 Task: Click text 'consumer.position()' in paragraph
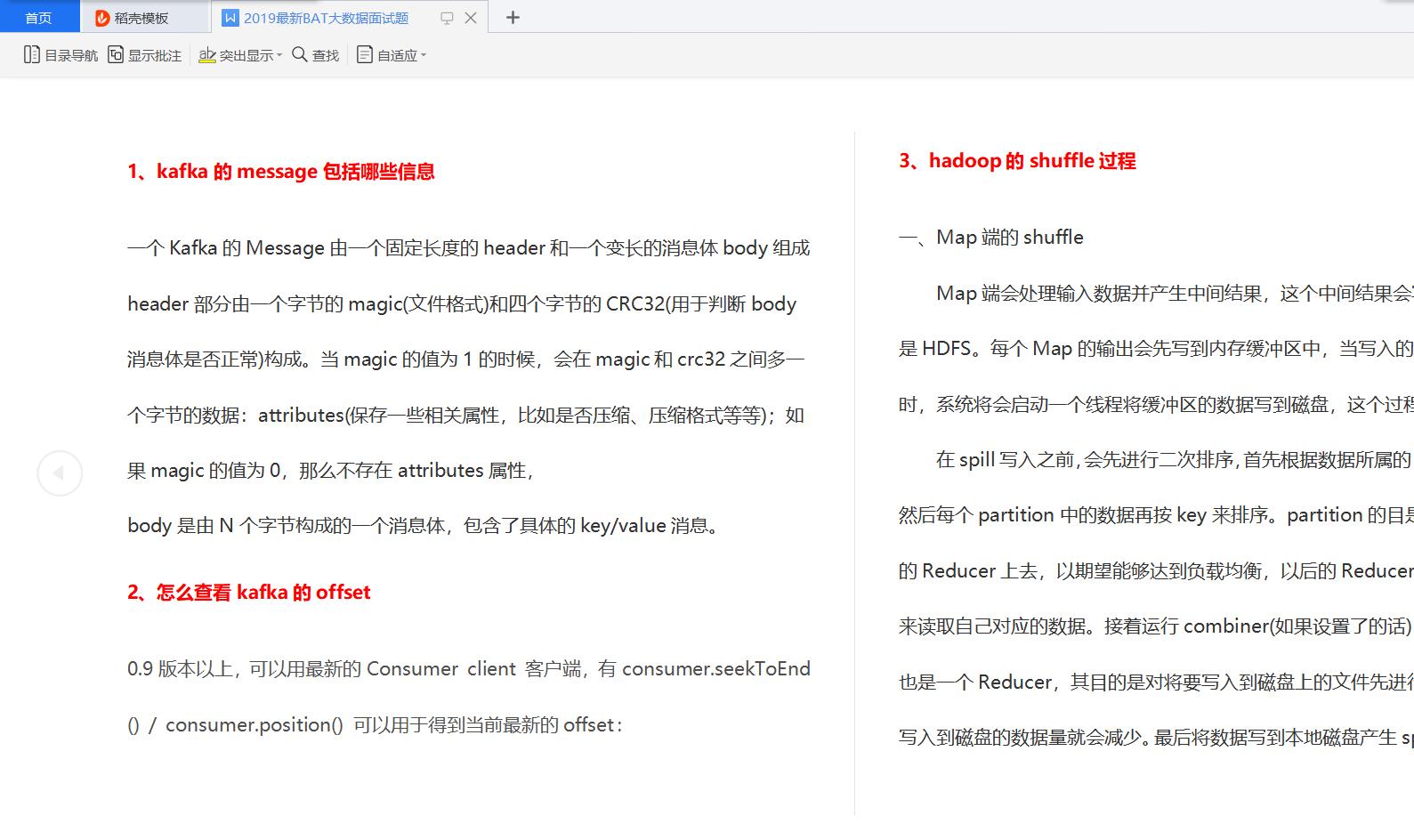[255, 725]
